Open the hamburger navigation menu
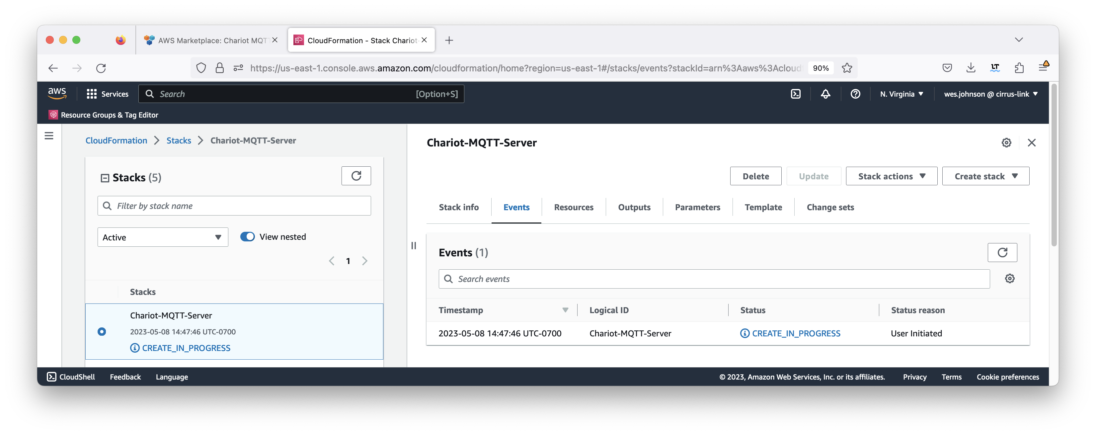The height and width of the screenshot is (435, 1096). (49, 135)
